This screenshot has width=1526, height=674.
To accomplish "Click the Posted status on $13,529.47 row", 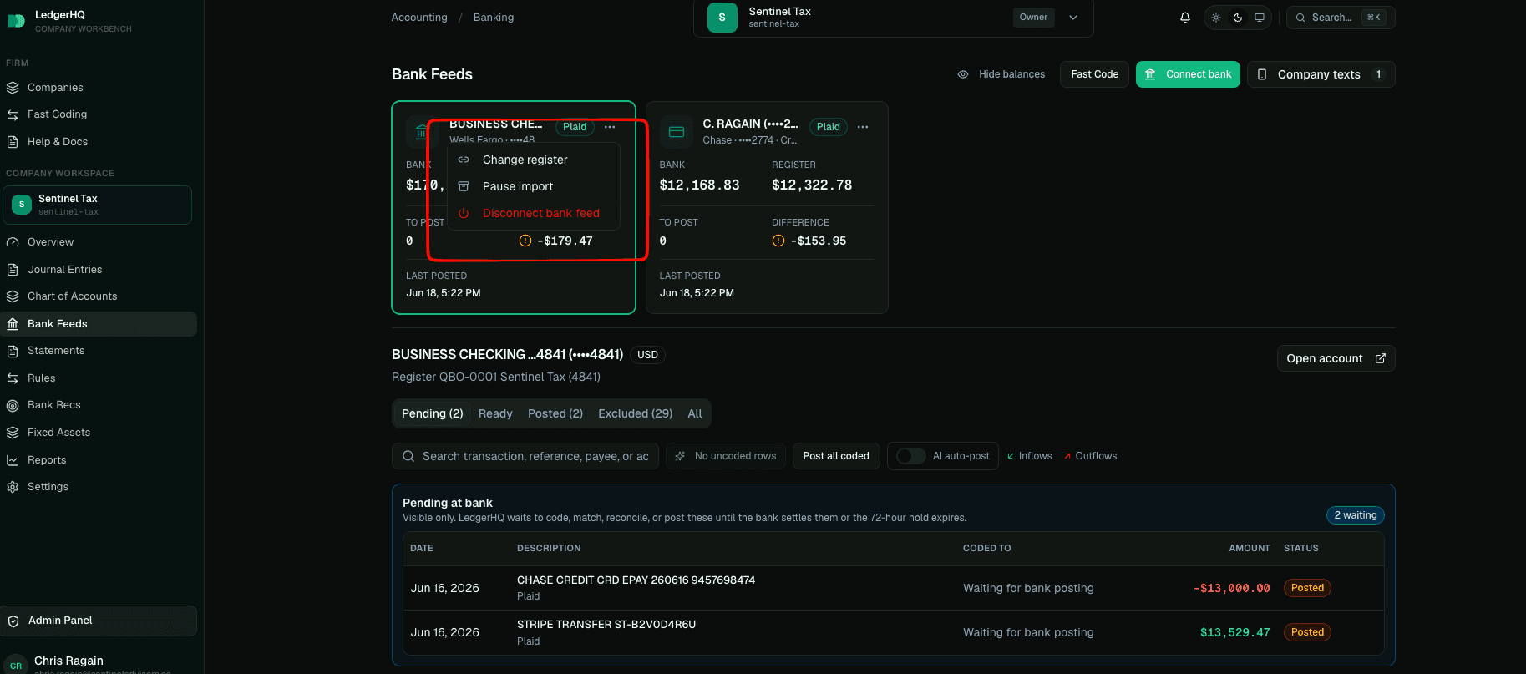I will click(1307, 632).
